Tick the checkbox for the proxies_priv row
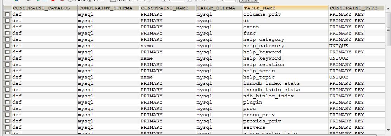Screen dimensions: 391x136 (7, 121)
